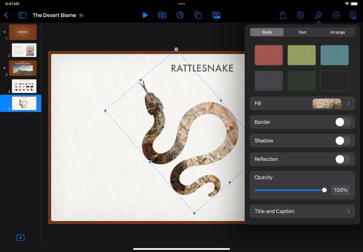363x252 pixels.
Task: Play the slideshow
Action: click(x=145, y=15)
